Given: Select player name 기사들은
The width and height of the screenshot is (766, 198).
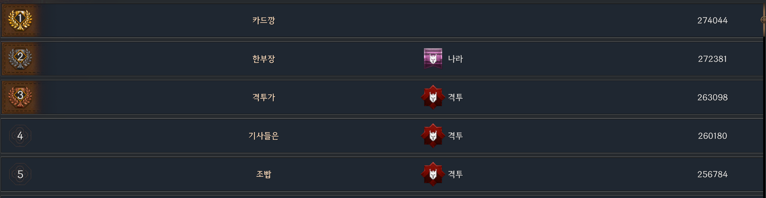Looking at the screenshot, I should click(263, 136).
